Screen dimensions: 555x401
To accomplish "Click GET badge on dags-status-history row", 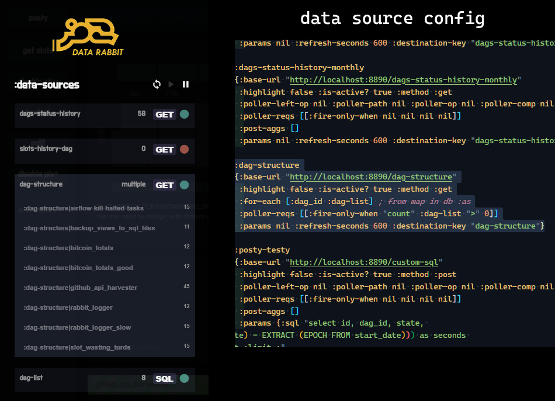I will [x=165, y=115].
